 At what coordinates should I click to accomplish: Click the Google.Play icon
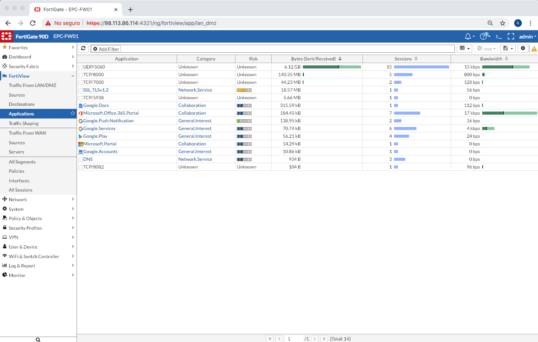pyautogui.click(x=80, y=136)
